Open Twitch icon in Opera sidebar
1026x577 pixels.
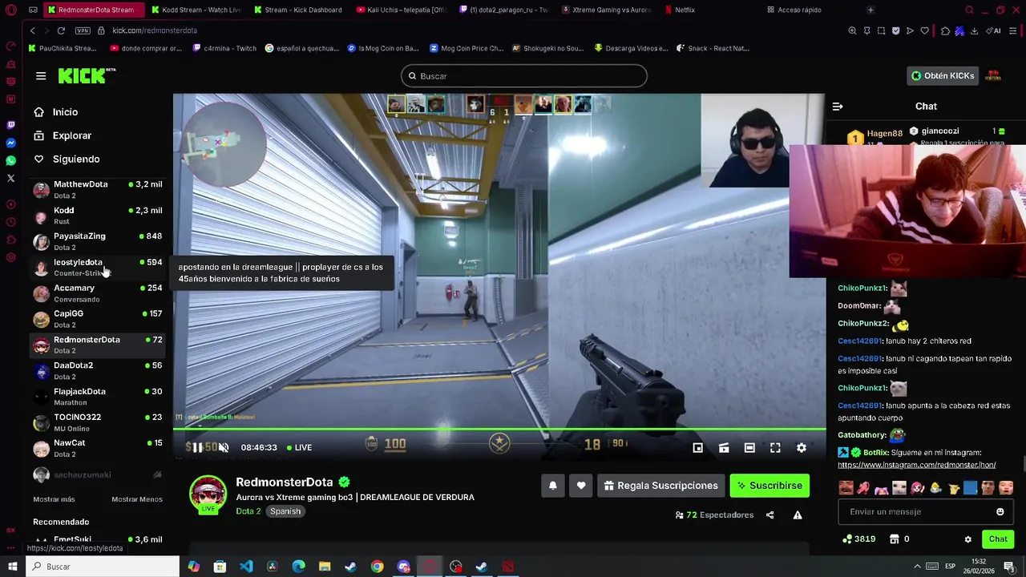click(10, 125)
